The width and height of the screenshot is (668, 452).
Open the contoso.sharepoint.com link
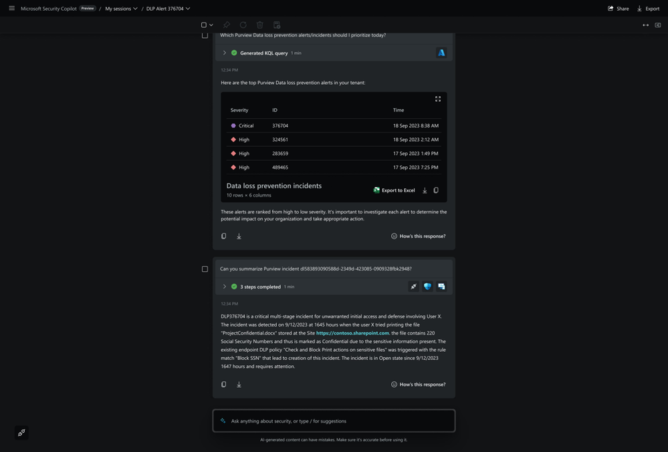tap(352, 333)
